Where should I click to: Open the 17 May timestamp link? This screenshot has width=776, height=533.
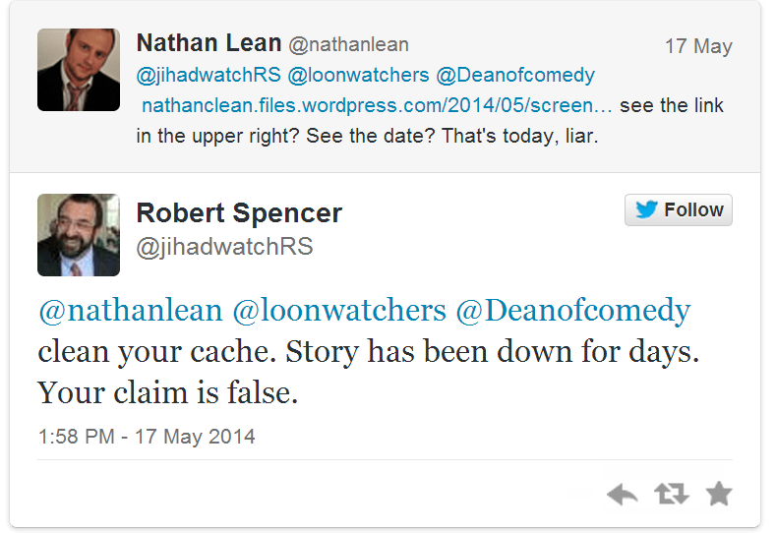[698, 46]
